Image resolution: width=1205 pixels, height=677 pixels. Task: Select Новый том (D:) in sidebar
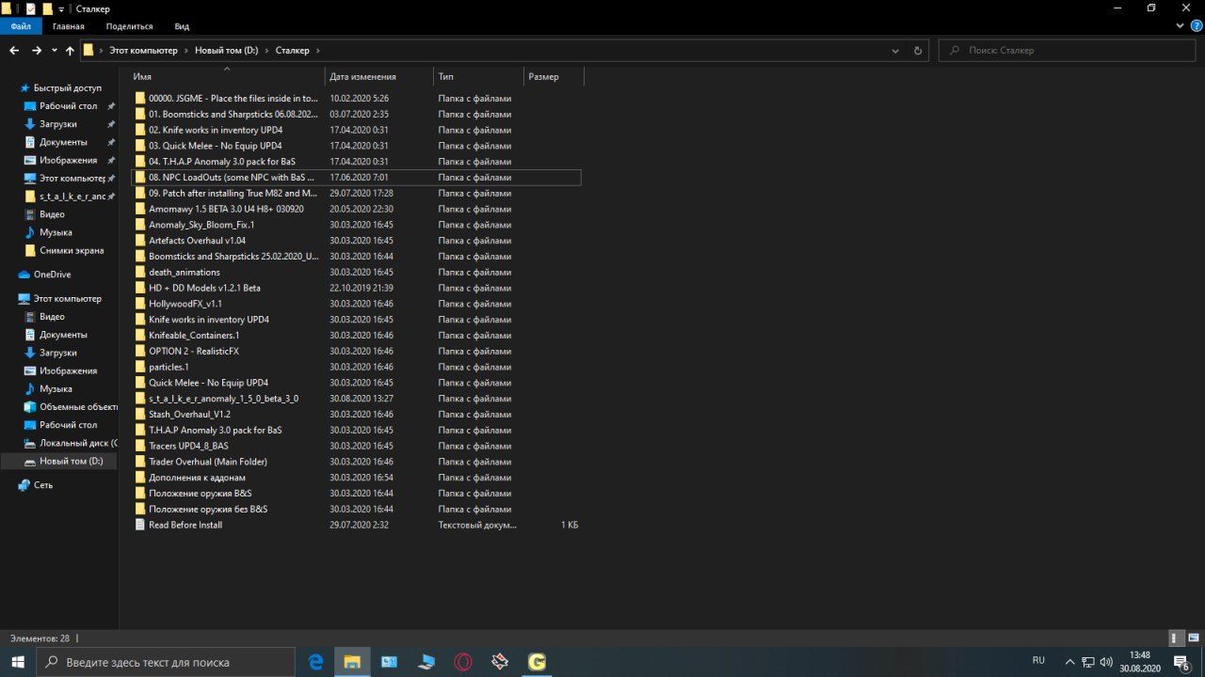pos(71,462)
